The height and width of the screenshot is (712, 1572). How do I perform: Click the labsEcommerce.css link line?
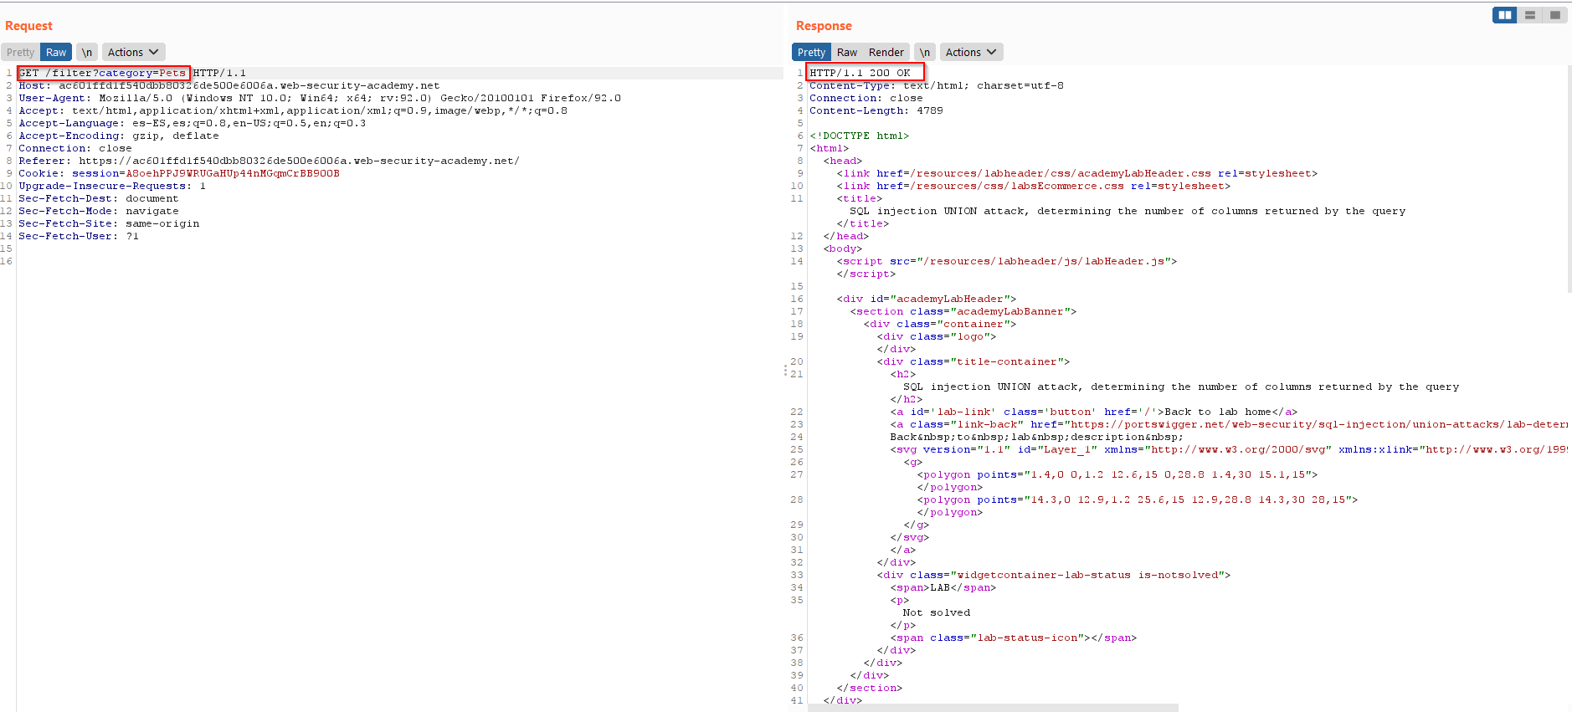point(1034,186)
